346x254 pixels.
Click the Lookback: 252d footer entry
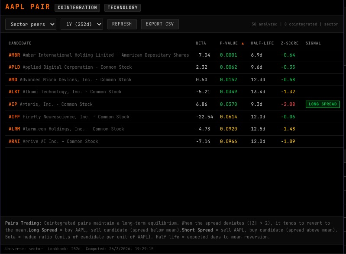[x=64, y=249]
